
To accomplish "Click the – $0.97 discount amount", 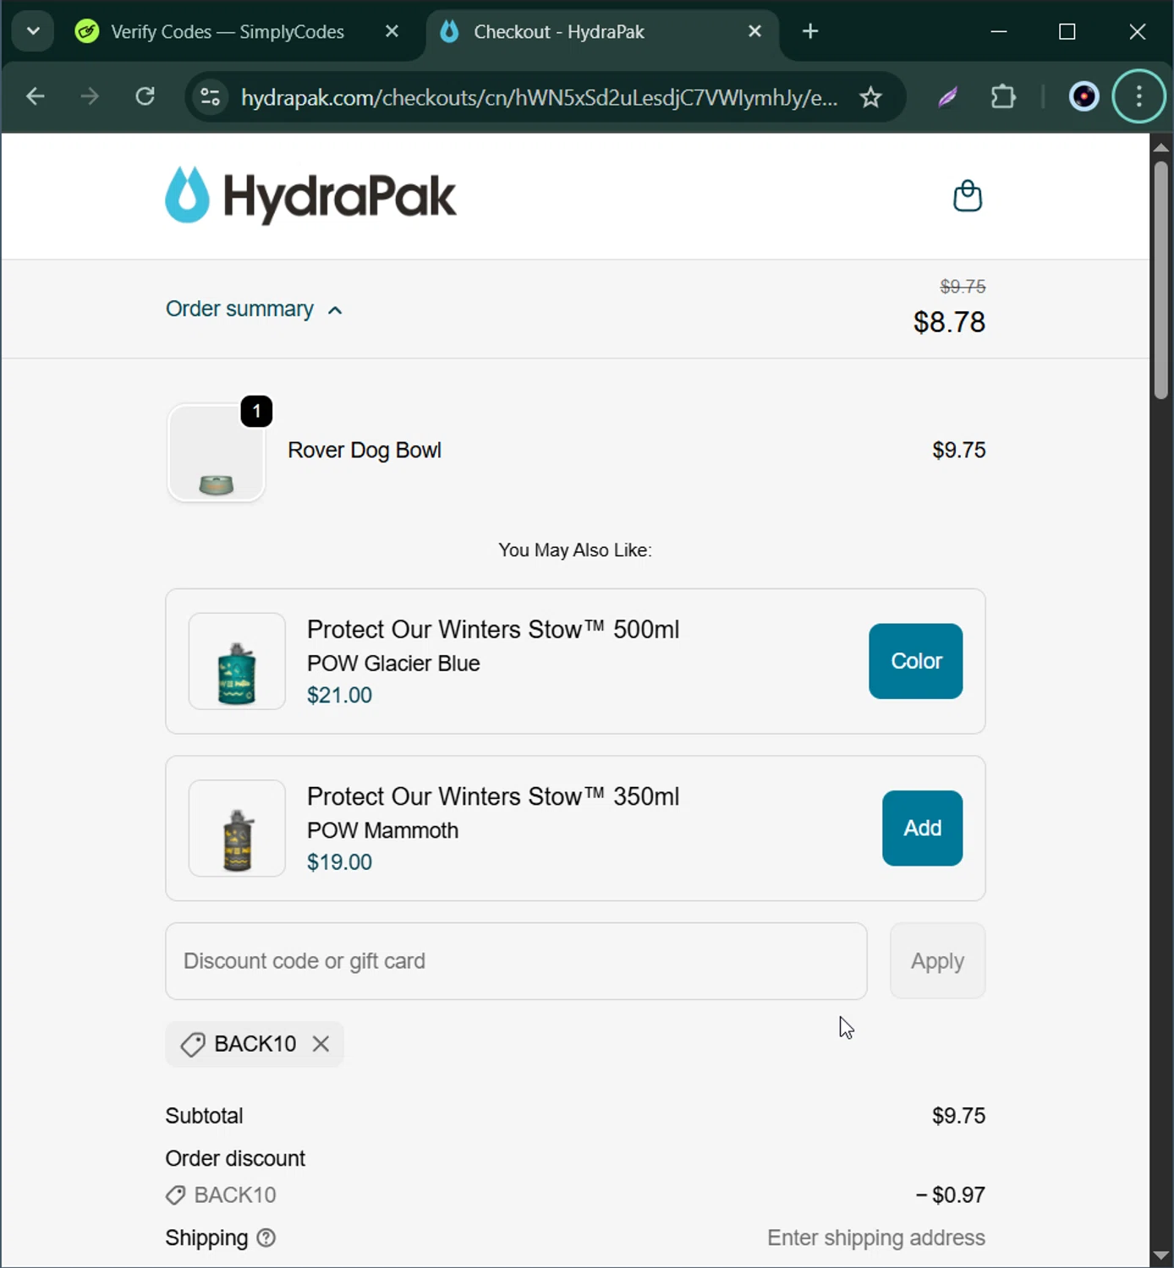I will (x=950, y=1195).
